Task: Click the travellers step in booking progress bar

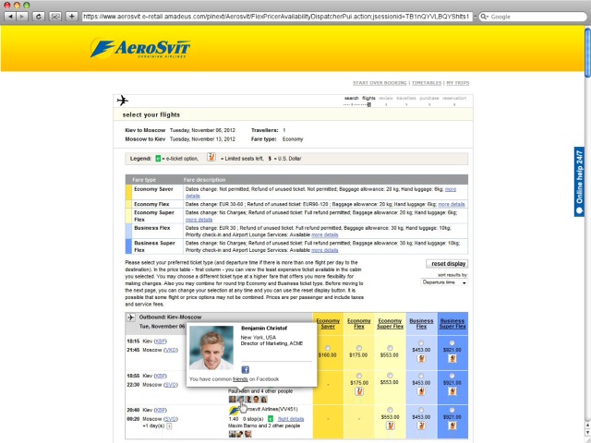Action: point(406,99)
